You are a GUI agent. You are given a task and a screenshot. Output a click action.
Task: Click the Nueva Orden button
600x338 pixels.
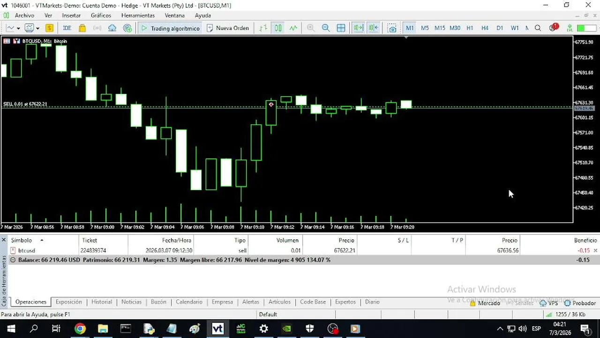228,28
